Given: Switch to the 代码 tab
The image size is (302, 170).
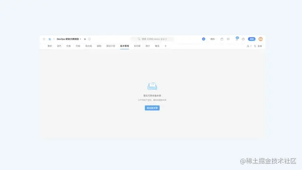Looking at the screenshot, I should tap(78, 46).
